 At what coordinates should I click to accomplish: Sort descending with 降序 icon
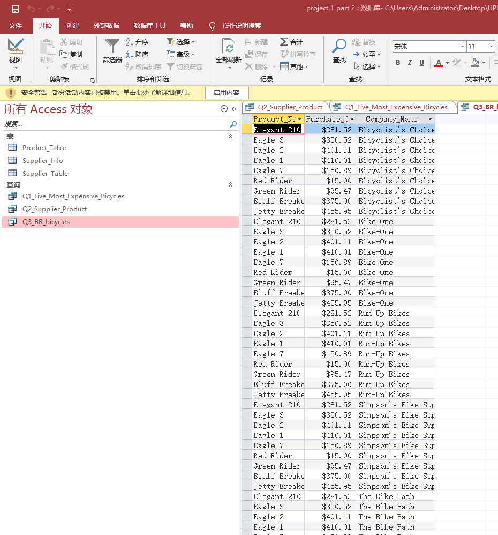[x=130, y=54]
